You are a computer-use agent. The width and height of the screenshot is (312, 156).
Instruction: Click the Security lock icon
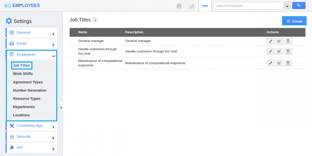[x=12, y=136]
